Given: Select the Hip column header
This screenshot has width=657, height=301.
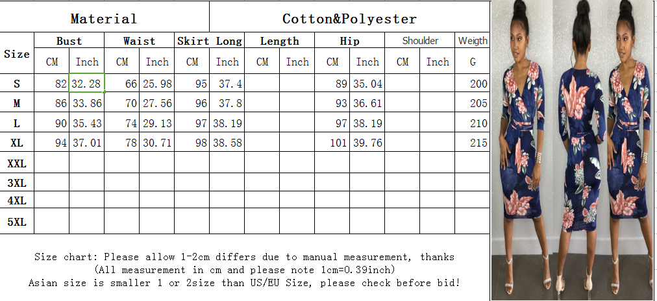Looking at the screenshot, I should click(x=349, y=41).
